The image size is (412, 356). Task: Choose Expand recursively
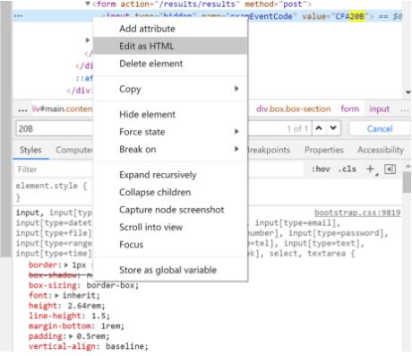click(x=158, y=175)
